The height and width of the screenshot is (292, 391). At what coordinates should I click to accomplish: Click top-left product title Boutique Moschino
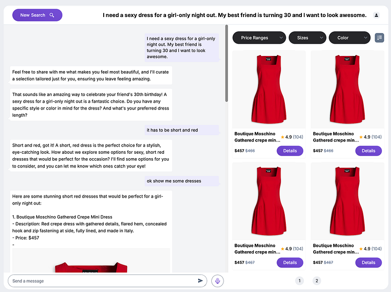(x=257, y=137)
